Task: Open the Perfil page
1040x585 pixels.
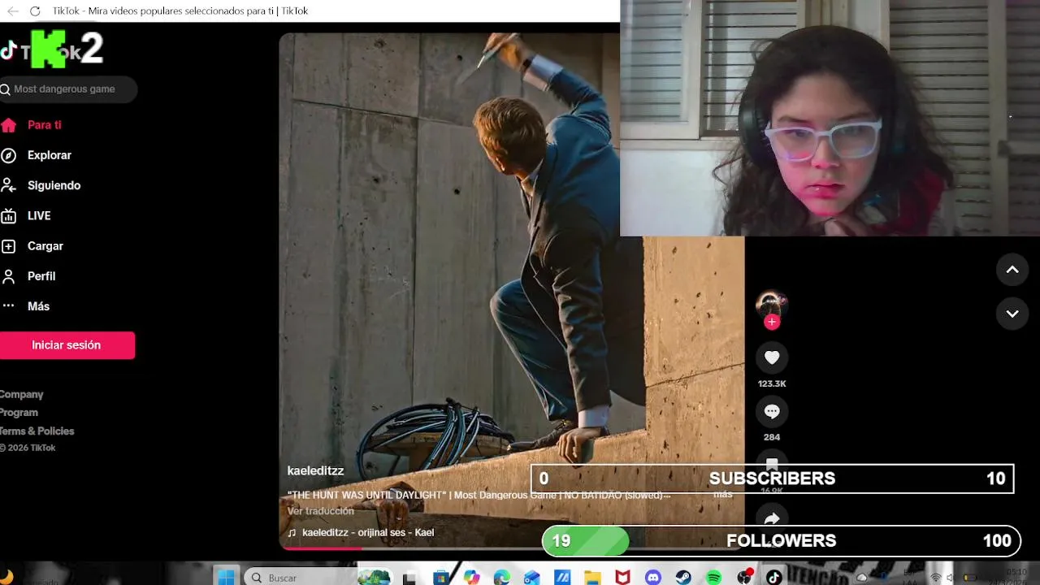Action: 41,276
